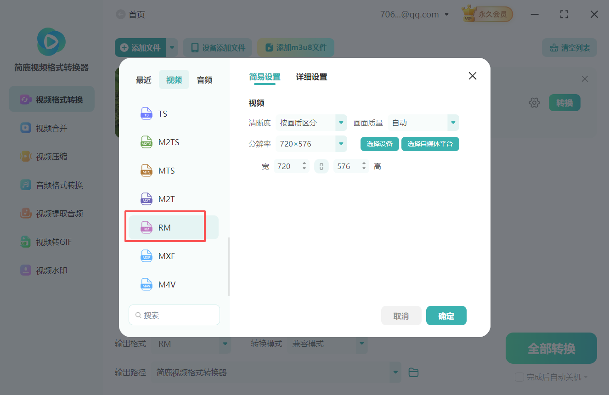
Task: Click the 全部转换 convert all button
Action: click(x=551, y=348)
